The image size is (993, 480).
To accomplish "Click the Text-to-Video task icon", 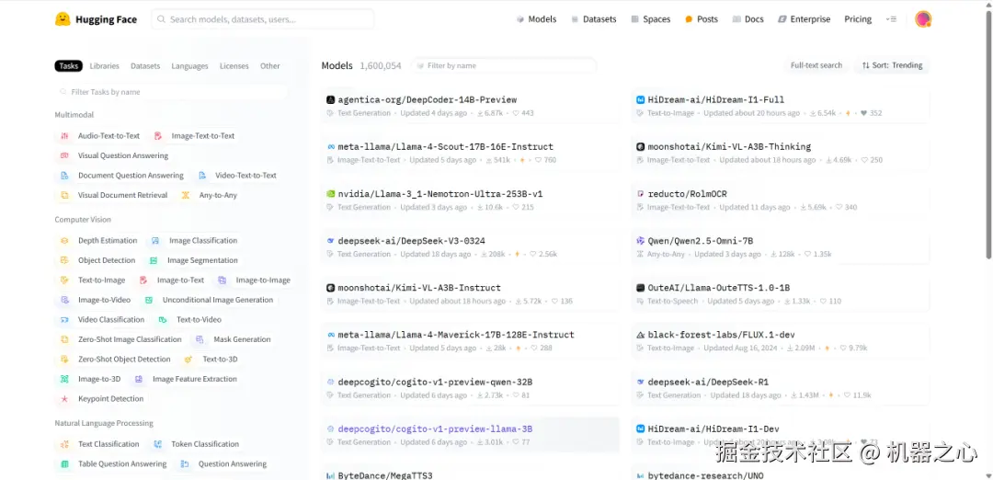I will [163, 320].
